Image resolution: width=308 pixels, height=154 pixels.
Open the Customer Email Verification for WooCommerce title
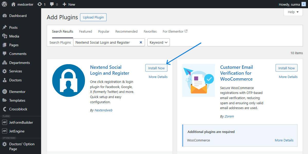click(x=237, y=73)
